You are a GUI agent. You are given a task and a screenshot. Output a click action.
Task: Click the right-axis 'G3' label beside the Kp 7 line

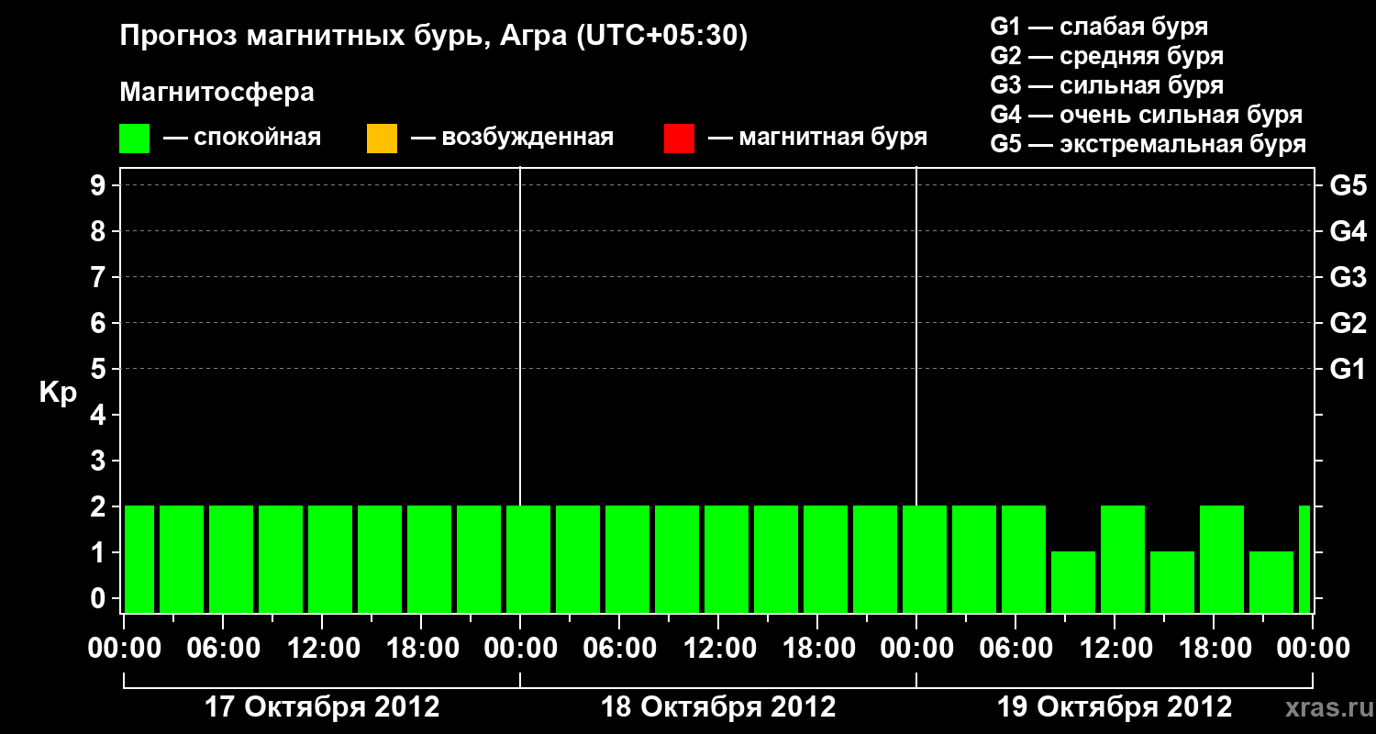[1348, 277]
